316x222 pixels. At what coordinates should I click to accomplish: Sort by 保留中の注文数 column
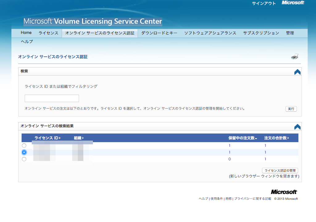click(x=243, y=138)
